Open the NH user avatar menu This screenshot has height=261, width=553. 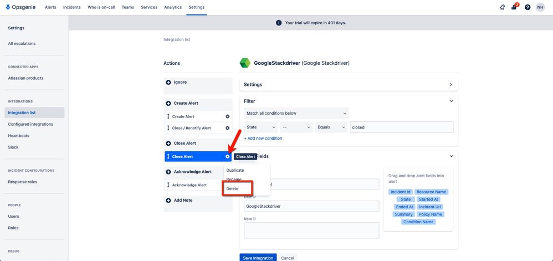540,7
